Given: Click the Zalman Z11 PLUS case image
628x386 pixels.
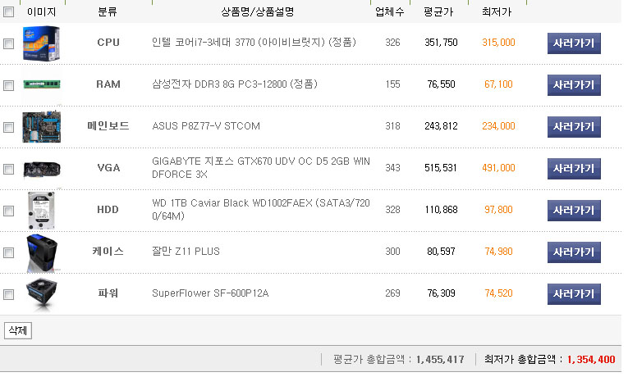Looking at the screenshot, I should pos(42,253).
